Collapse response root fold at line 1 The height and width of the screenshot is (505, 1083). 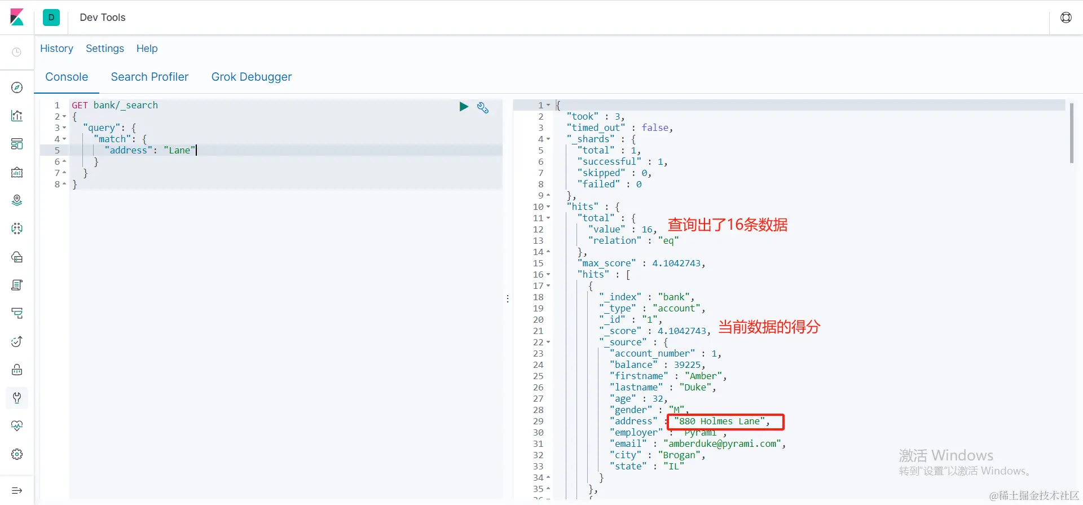pos(548,106)
